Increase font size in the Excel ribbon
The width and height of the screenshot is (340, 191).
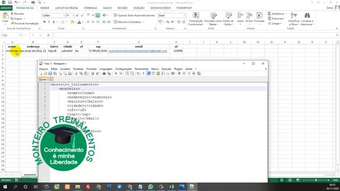click(x=78, y=15)
